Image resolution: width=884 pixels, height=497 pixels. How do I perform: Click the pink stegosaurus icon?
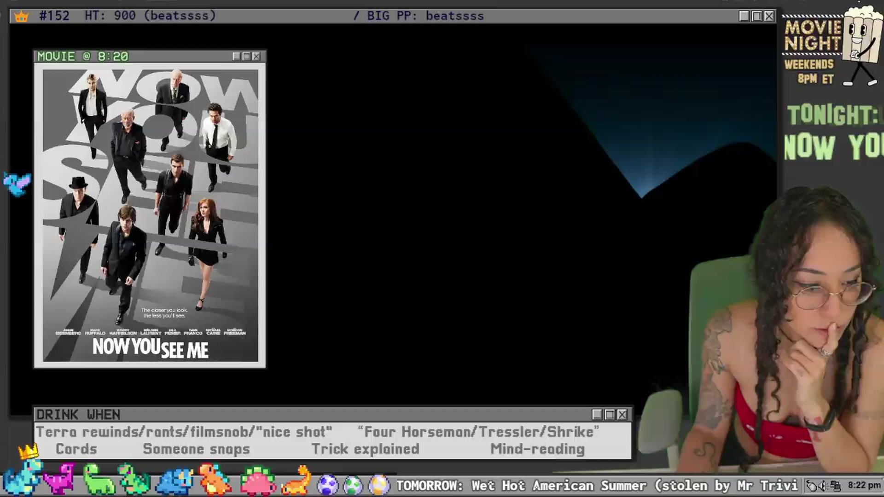(257, 481)
